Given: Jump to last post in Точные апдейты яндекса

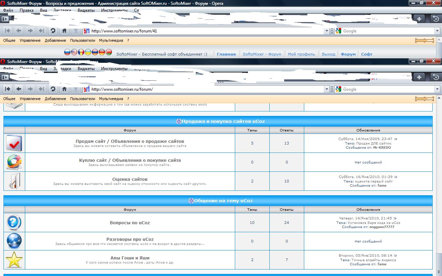Looking at the screenshot, I should pos(395,256).
